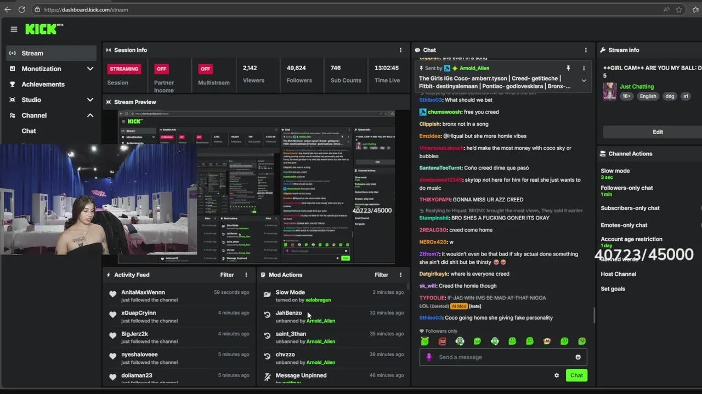This screenshot has height=394, width=702.
Task: Go back with the browser back arrow
Action: coord(7,9)
